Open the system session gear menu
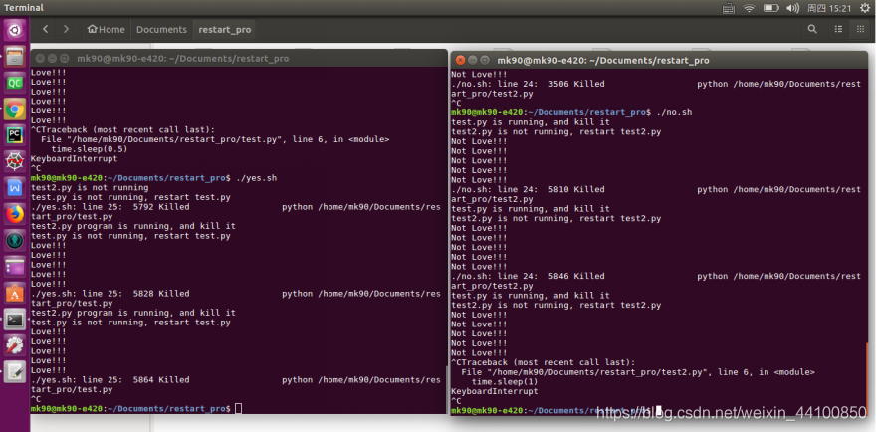 pos(865,8)
